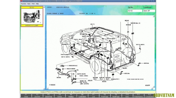Select part number 82171 on the diagram
176x98 pixels.
coord(93,24)
